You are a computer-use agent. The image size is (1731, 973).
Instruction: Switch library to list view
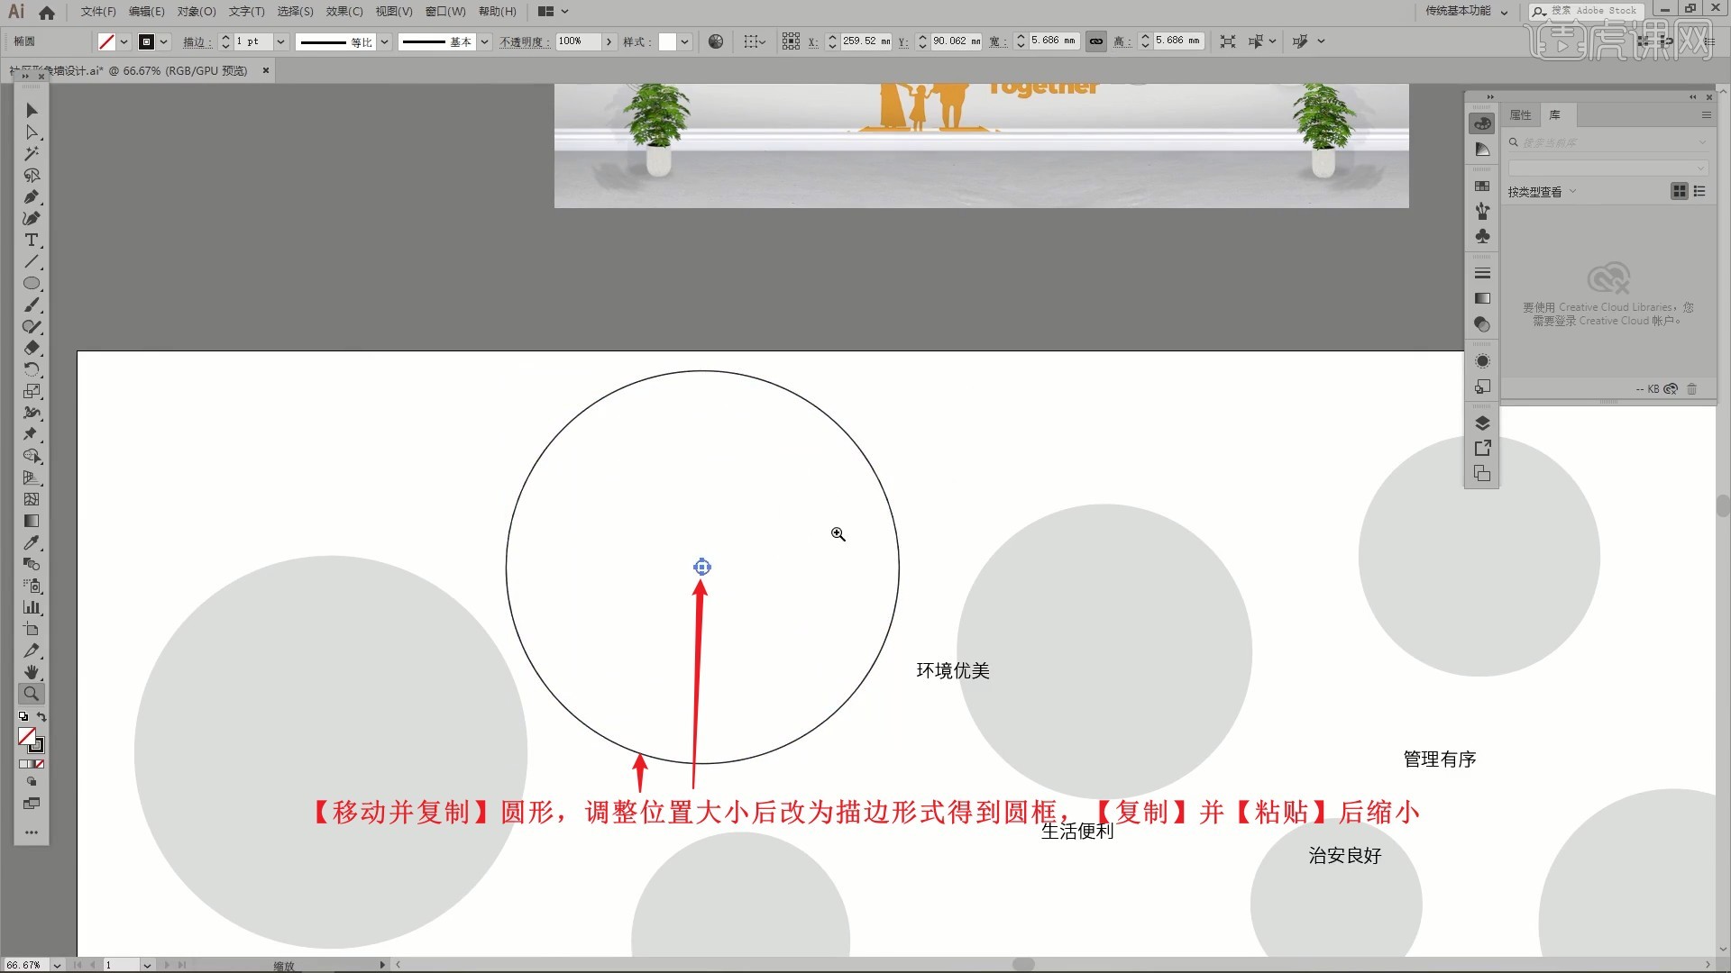(x=1699, y=191)
